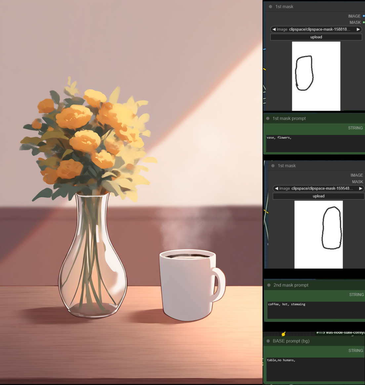Open the clipspace-mask-158818 image file dropdown
This screenshot has width=365, height=385.
[316, 29]
